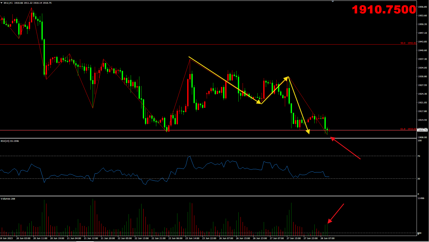Click price scale value 1917.80
429x242 pixels.
[422, 111]
